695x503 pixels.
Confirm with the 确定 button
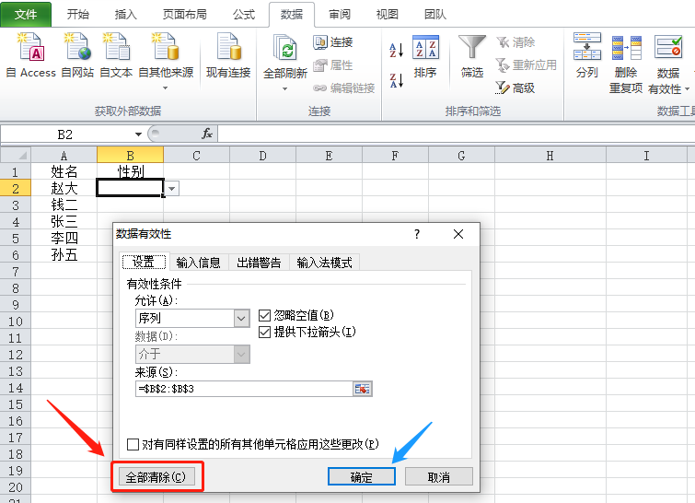[362, 477]
